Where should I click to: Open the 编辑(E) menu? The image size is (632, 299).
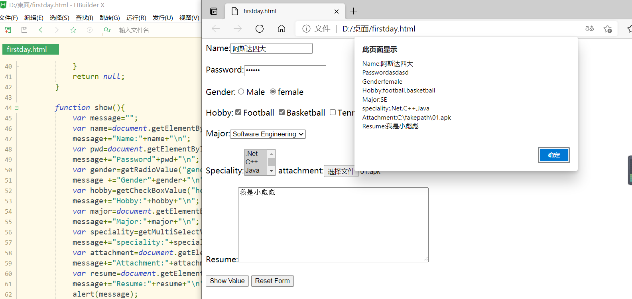tap(34, 18)
